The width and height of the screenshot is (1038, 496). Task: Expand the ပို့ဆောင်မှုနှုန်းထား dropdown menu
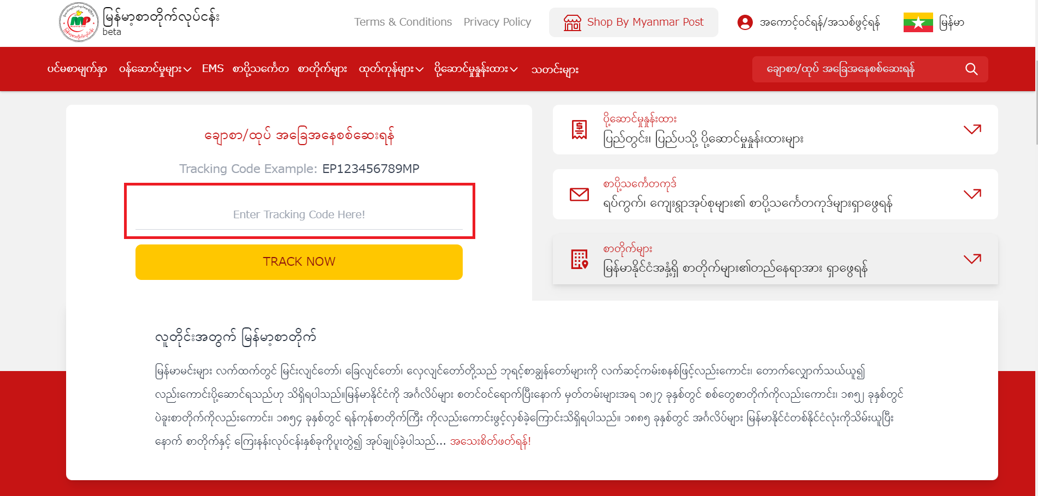(x=475, y=69)
